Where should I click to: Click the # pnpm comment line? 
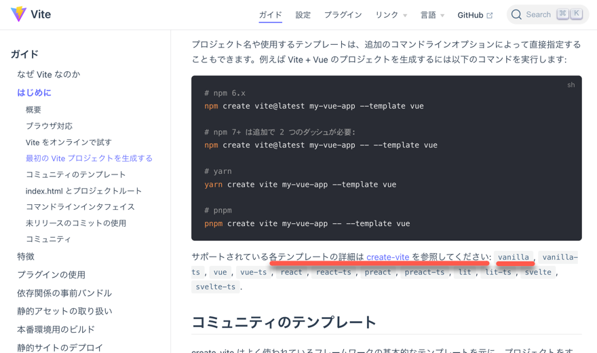click(x=218, y=210)
